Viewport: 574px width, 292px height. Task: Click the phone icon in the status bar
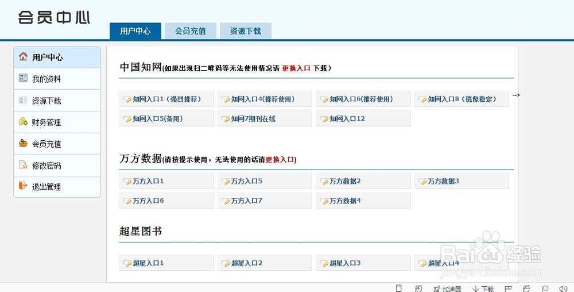(x=399, y=289)
